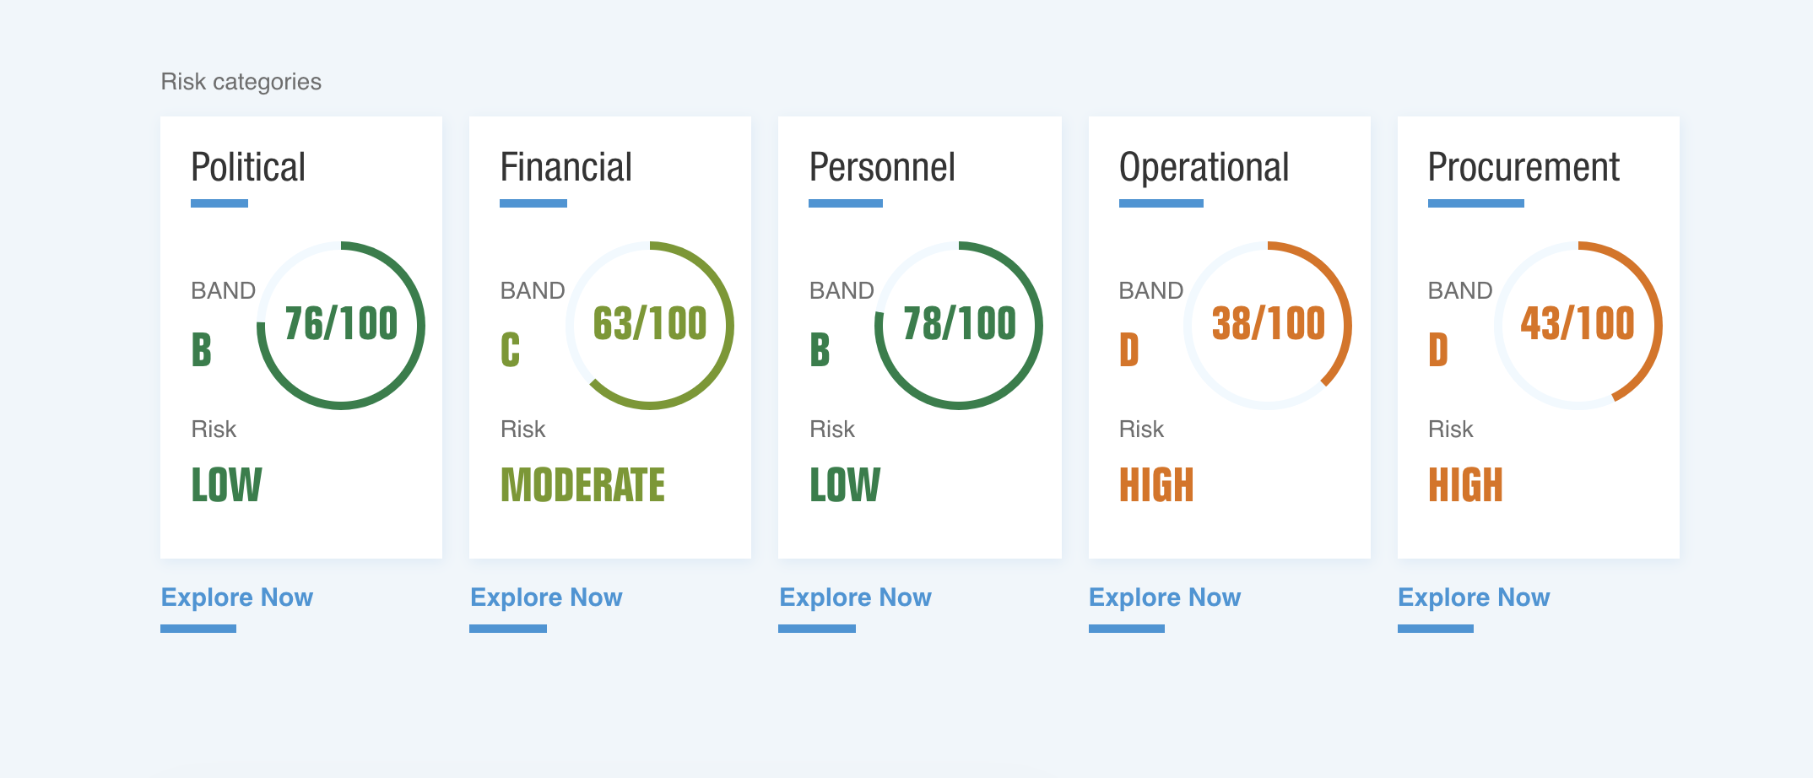Open Explore Now under Personnel card
This screenshot has height=778, width=1813.
pos(855,597)
